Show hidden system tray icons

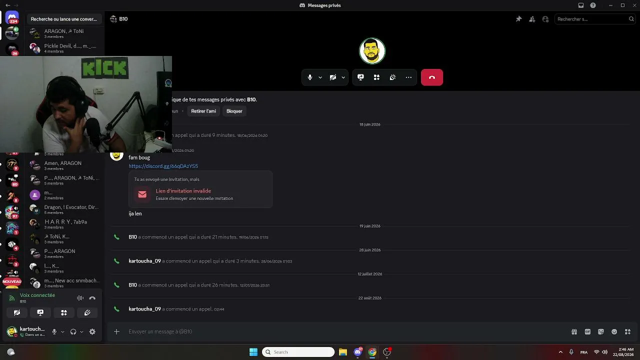point(560,352)
